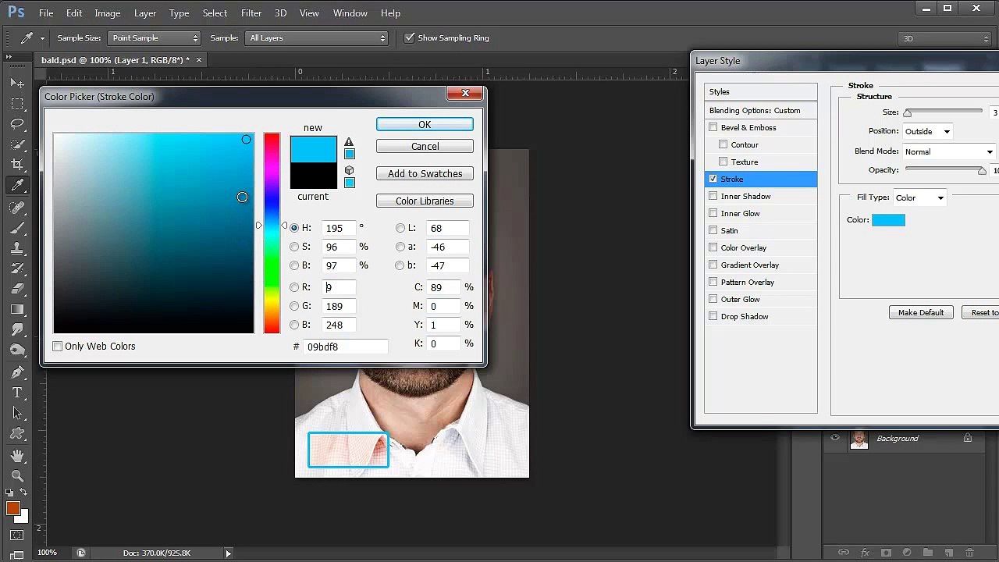Enable the Drop Shadow effect checkbox
Viewport: 999px width, 562px height.
pos(713,316)
